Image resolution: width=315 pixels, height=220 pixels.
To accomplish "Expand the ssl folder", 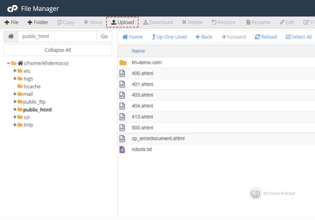I will pyautogui.click(x=15, y=117).
